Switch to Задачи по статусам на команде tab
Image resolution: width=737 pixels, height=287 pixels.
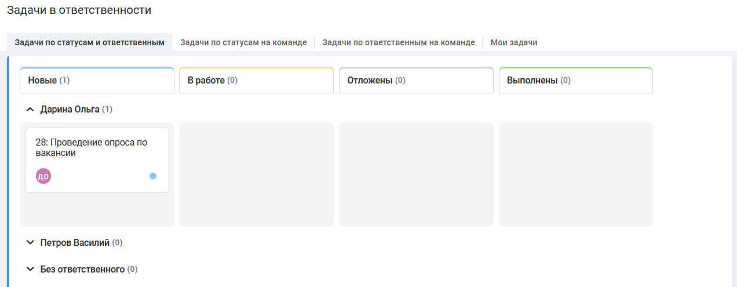tap(243, 42)
